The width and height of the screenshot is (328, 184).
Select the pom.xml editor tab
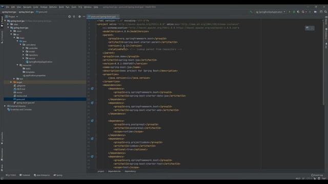pos(103,16)
